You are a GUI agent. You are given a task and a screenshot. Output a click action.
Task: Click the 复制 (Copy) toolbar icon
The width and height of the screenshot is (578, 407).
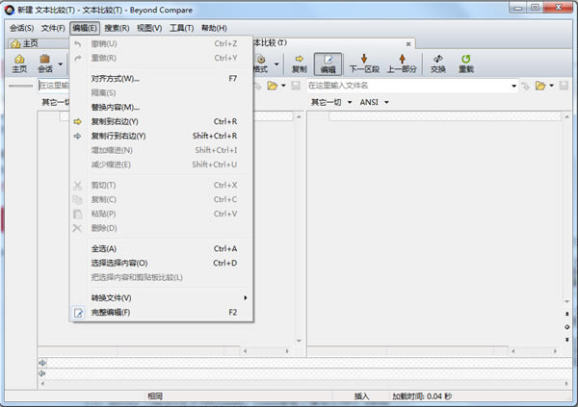pyautogui.click(x=299, y=64)
